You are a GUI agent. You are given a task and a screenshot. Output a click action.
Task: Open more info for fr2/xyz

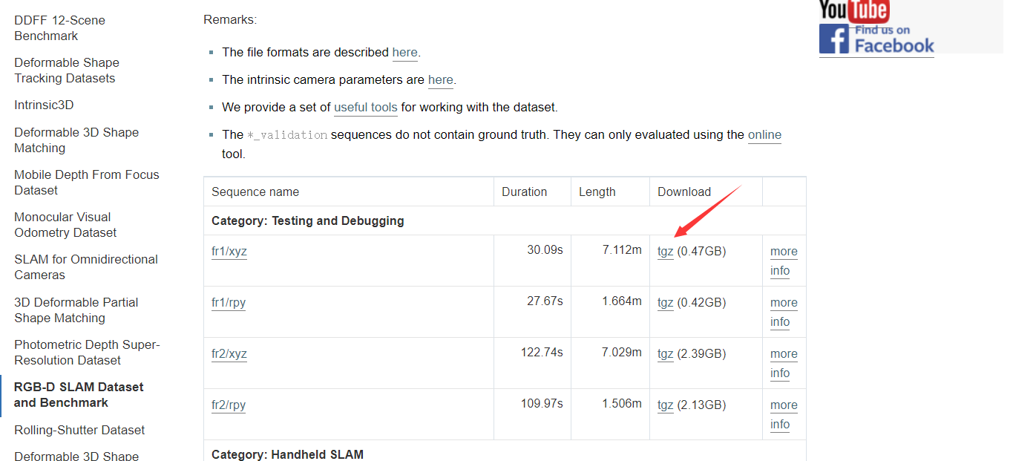pos(784,364)
